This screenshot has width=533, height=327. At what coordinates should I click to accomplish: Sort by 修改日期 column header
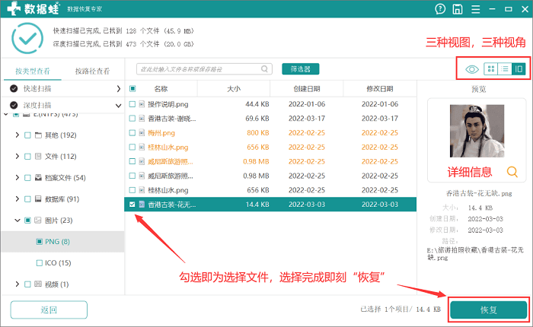pyautogui.click(x=380, y=89)
